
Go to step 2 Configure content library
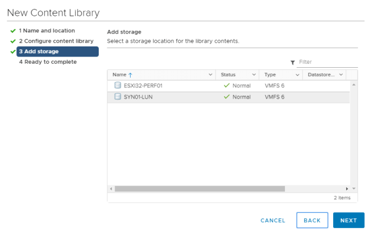point(56,41)
